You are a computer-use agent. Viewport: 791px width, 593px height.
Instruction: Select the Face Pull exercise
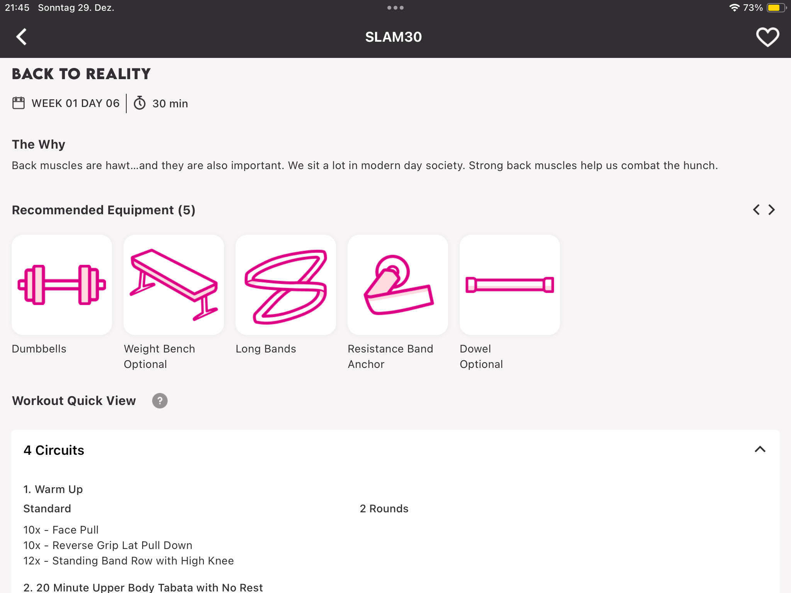(61, 530)
